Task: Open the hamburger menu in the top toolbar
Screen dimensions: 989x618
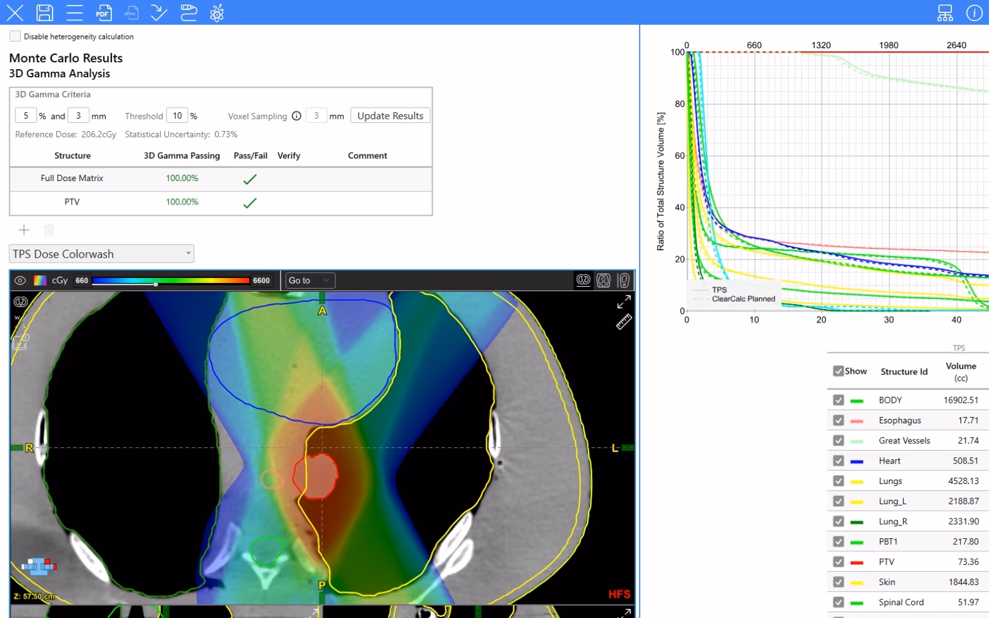Action: (75, 12)
